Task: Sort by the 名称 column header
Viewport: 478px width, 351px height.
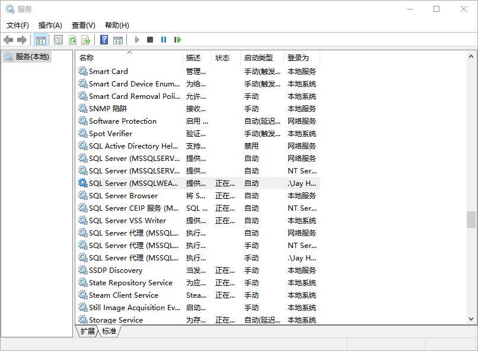Action: point(129,57)
